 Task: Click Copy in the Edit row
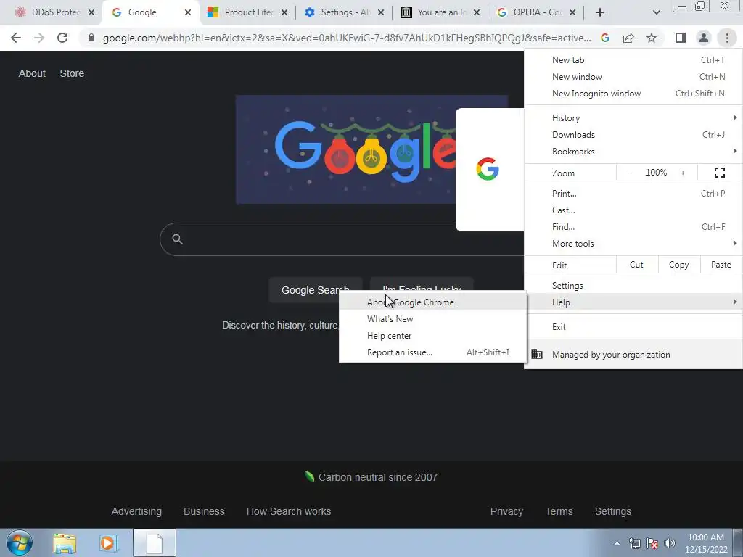(678, 265)
